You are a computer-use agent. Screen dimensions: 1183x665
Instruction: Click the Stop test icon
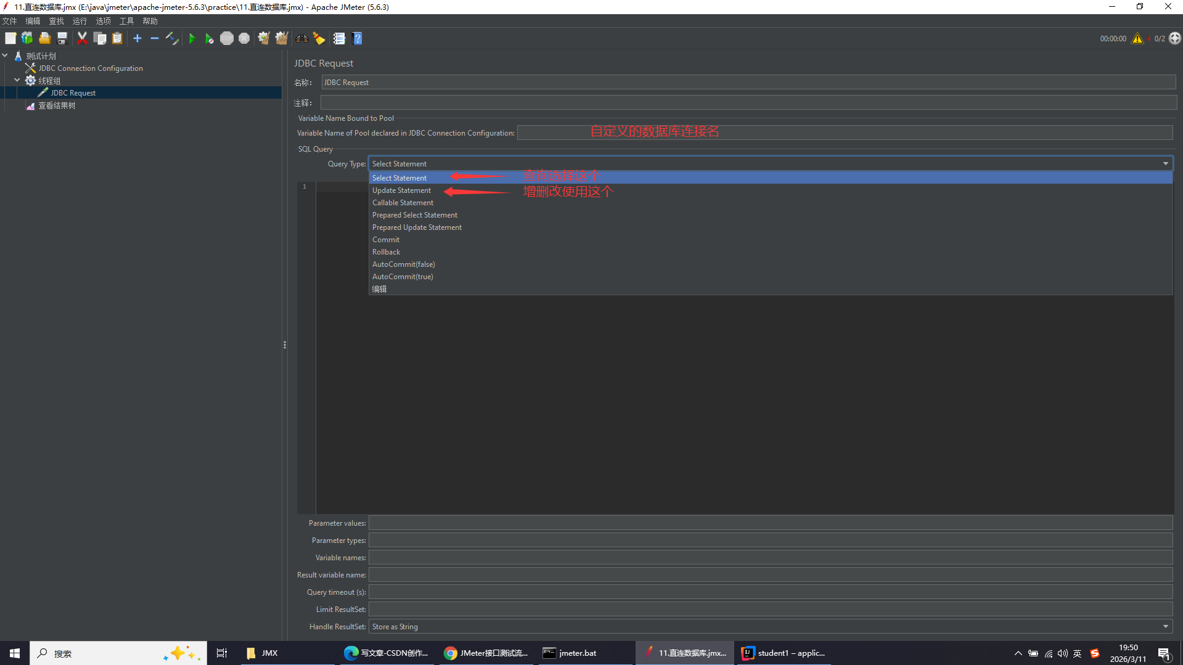click(x=227, y=38)
